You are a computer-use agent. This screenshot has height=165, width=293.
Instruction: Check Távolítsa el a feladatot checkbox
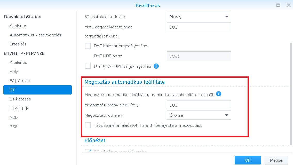coord(88,125)
